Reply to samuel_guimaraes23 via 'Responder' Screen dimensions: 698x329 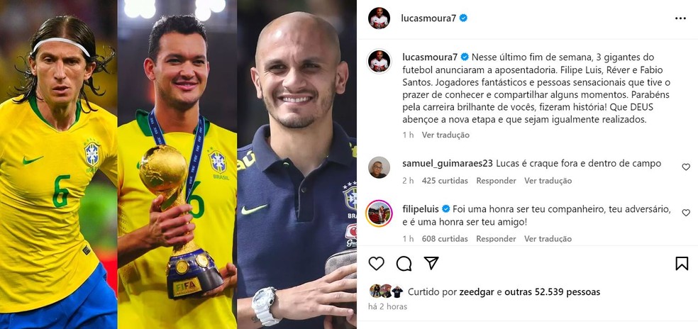pyautogui.click(x=496, y=181)
